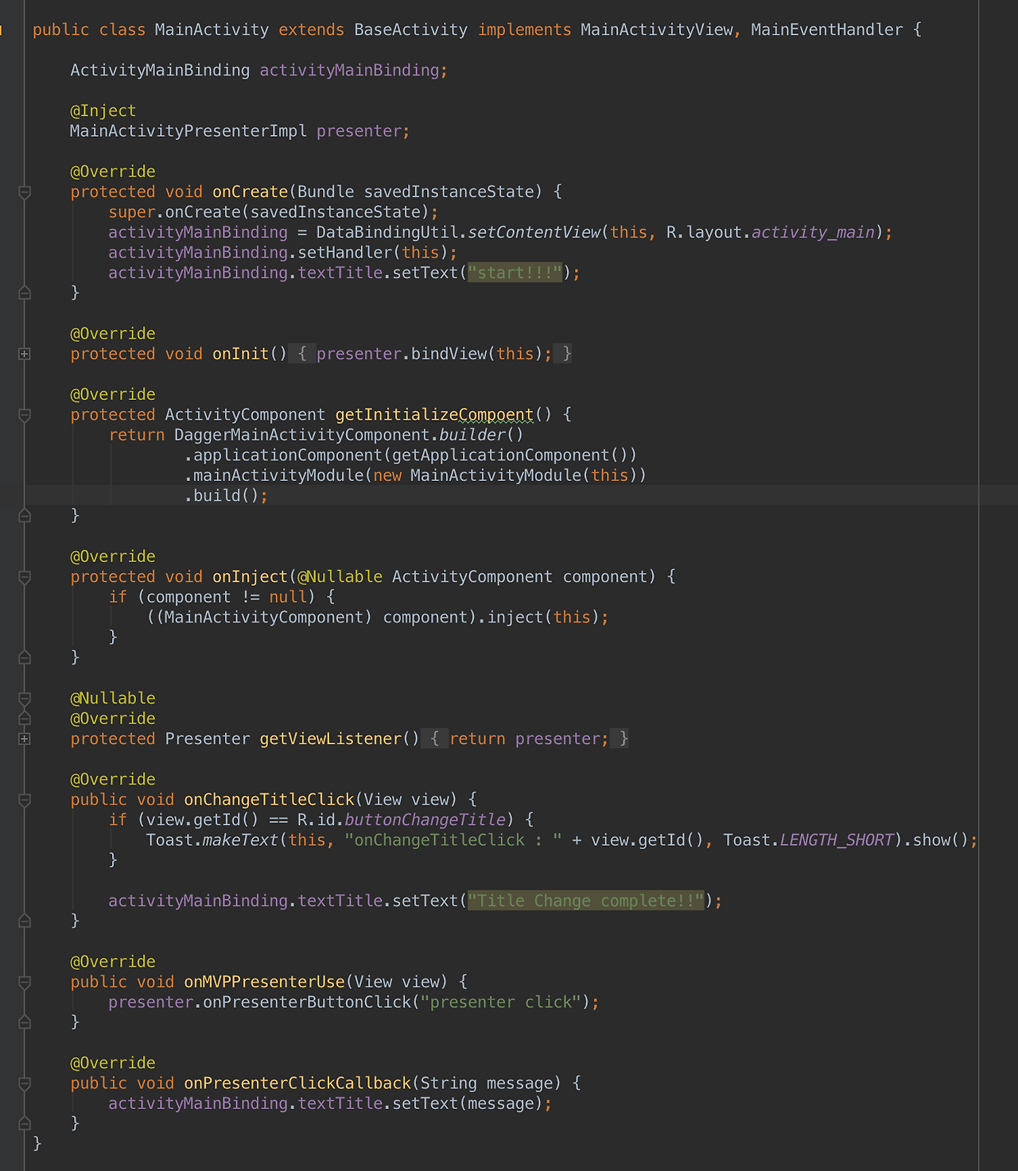Click the 'onCreate' method name in its declaration
The image size is (1018, 1171).
click(250, 192)
